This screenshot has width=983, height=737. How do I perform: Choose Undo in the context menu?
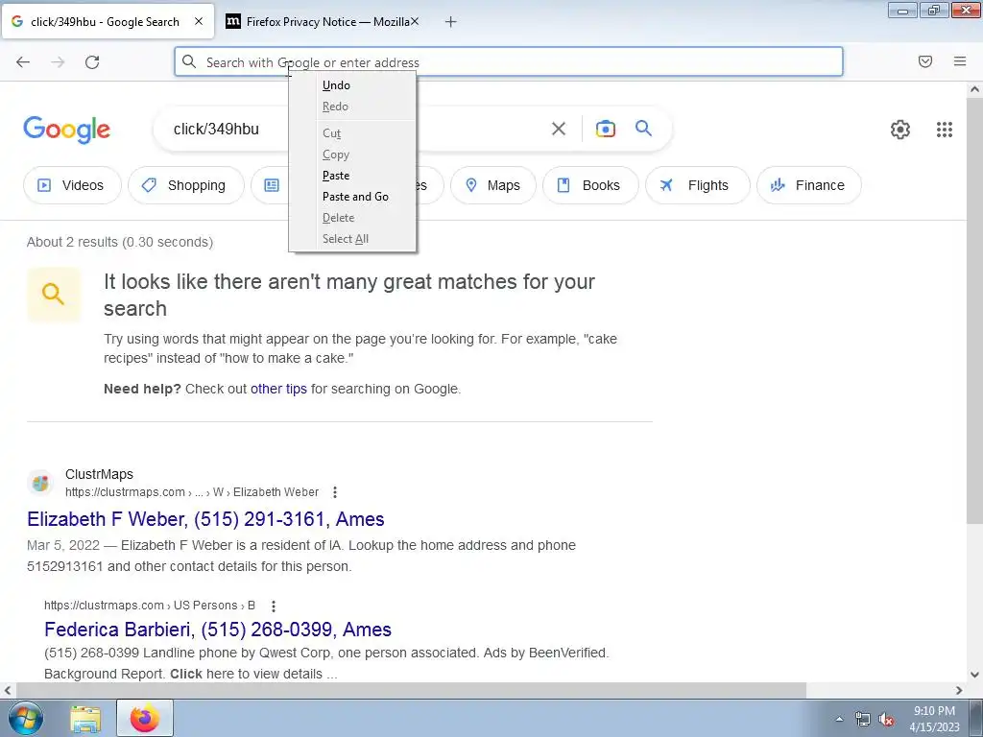tap(352, 85)
